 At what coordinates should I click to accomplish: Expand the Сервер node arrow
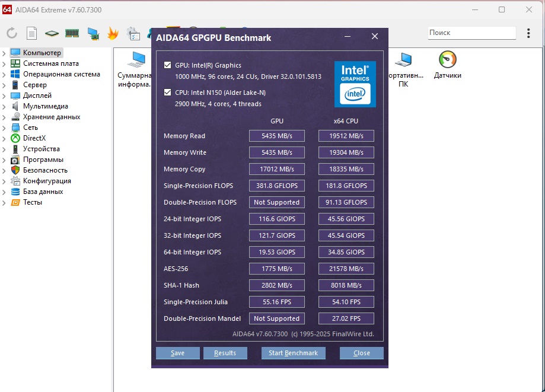tap(4, 85)
